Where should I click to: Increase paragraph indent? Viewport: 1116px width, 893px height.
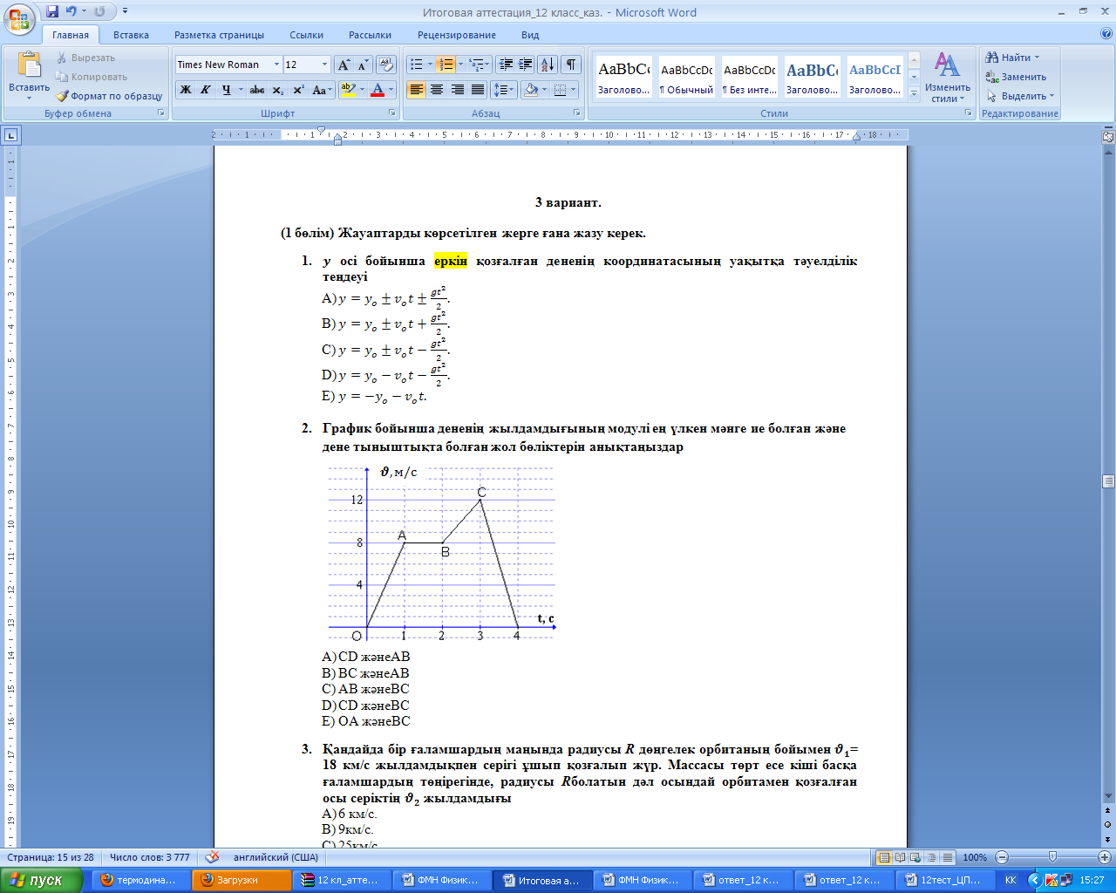pyautogui.click(x=526, y=65)
